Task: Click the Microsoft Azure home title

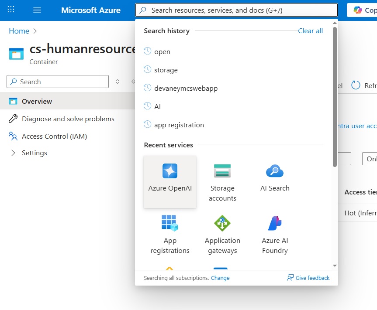Action: click(90, 10)
